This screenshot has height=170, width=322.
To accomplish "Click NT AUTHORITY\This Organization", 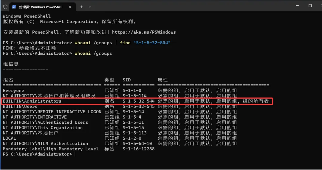I will [43, 128].
